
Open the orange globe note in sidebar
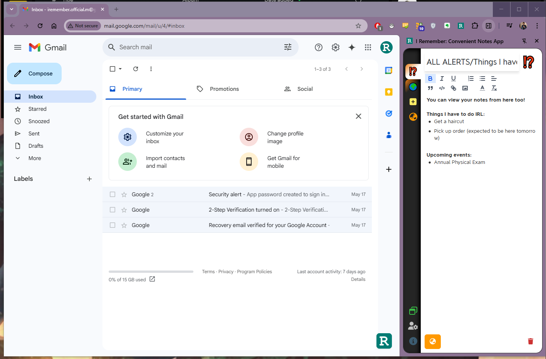tap(413, 117)
